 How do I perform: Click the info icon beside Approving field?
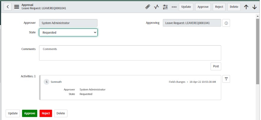226,23
